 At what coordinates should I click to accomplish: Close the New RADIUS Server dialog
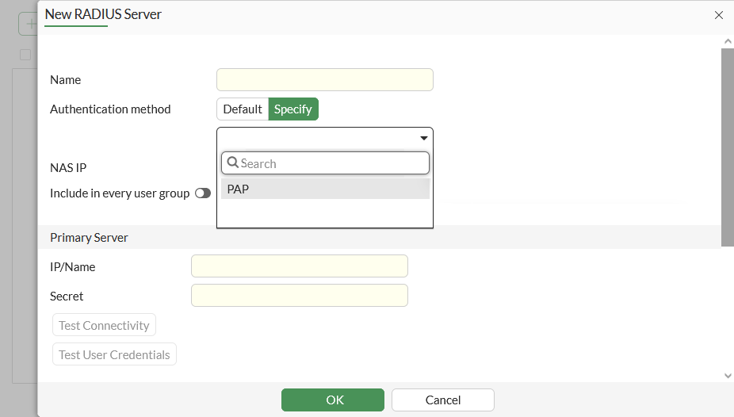pos(718,15)
